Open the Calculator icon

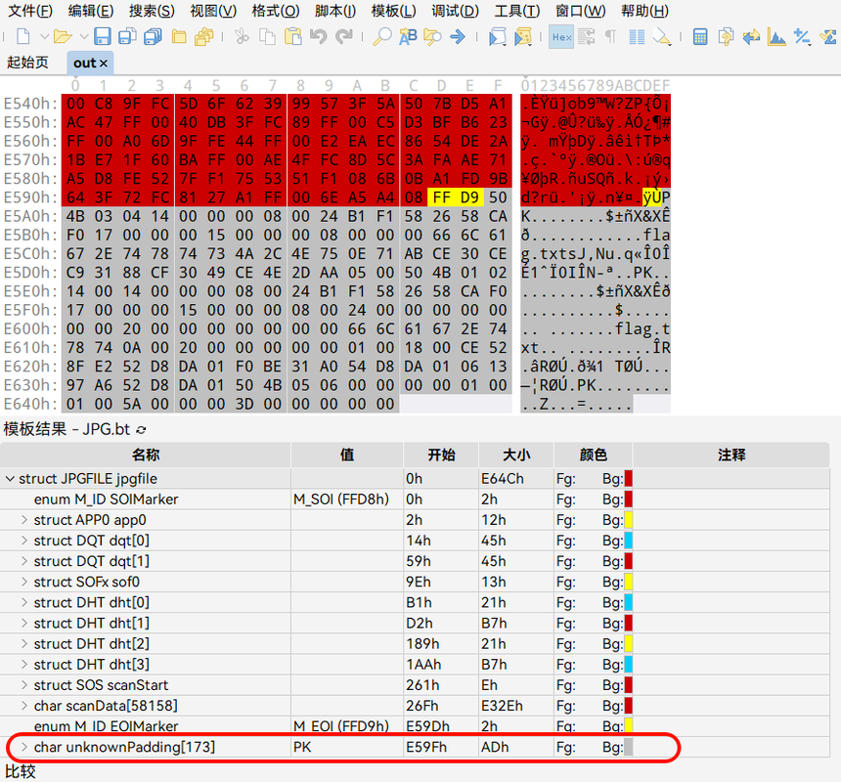click(x=700, y=36)
